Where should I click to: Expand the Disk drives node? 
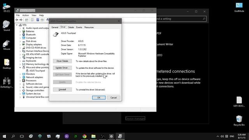[x=20, y=41]
